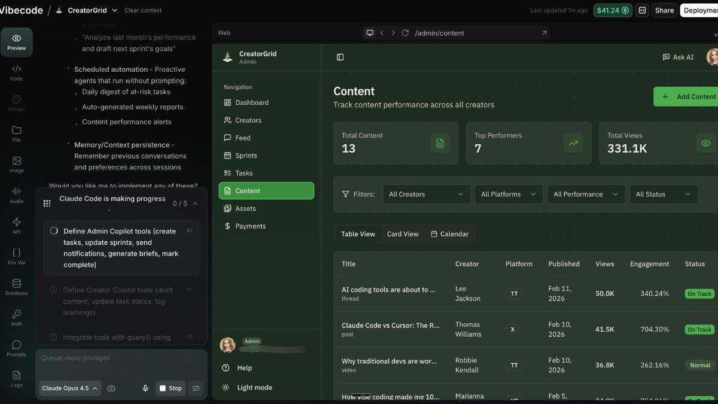
Task: Open the Database panel
Action: [x=16, y=287]
